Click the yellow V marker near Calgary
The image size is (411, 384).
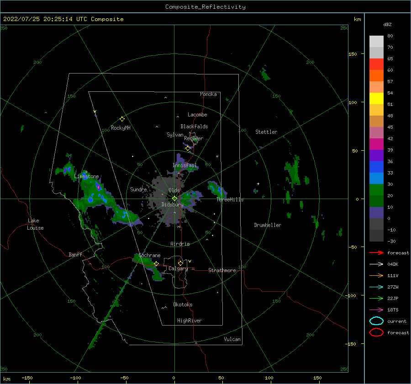click(x=190, y=261)
